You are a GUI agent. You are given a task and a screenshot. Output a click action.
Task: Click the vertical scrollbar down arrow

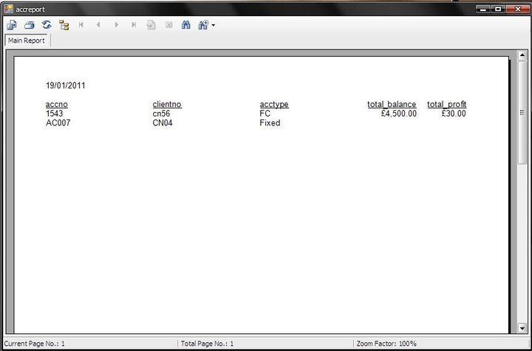pyautogui.click(x=522, y=327)
